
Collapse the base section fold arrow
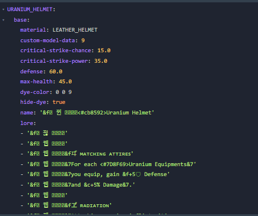4,20
